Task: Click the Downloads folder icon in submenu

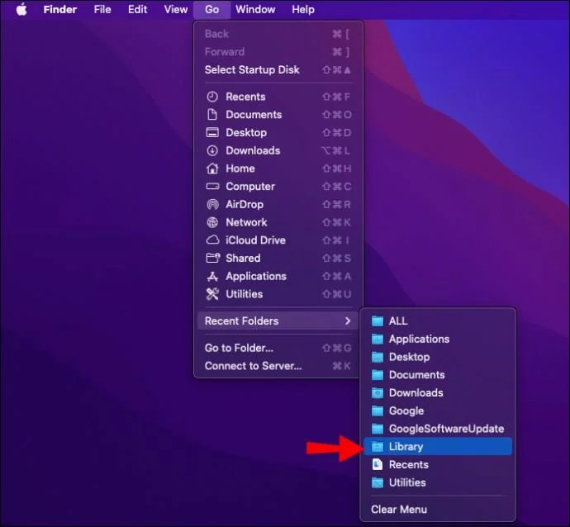Action: coord(378,392)
